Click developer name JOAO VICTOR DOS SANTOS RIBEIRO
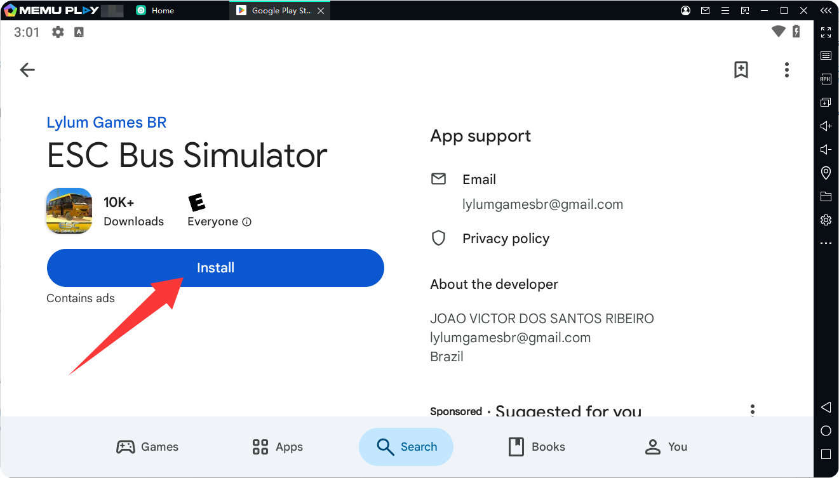This screenshot has height=478, width=839. [542, 319]
